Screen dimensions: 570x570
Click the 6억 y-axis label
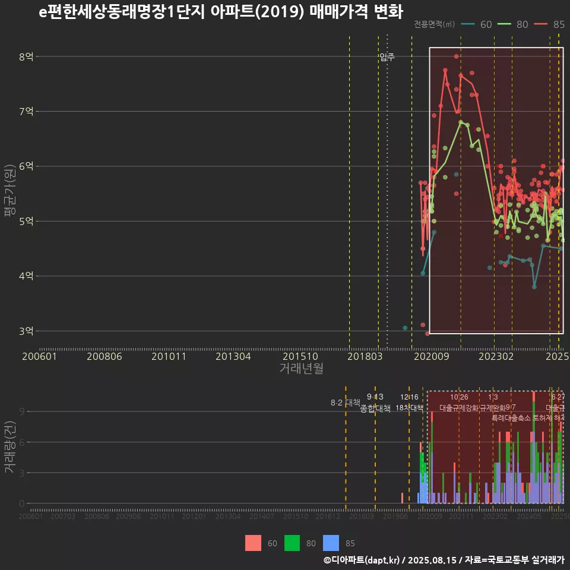26,166
